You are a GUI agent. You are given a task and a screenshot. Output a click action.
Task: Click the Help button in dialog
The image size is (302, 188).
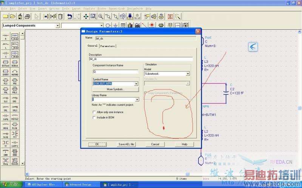(x=184, y=144)
